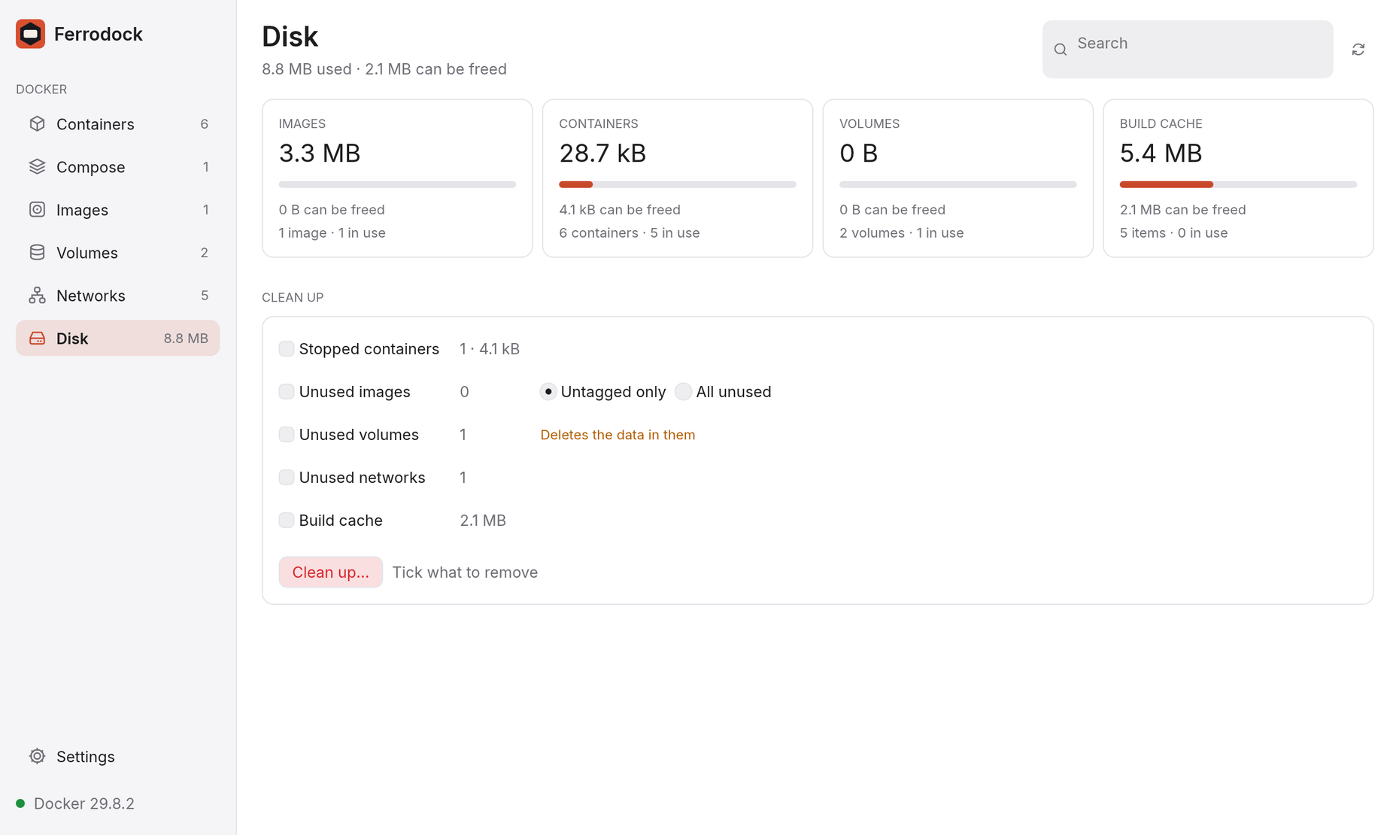This screenshot has width=1399, height=835.
Task: Click the Settings gear icon
Action: tap(37, 756)
